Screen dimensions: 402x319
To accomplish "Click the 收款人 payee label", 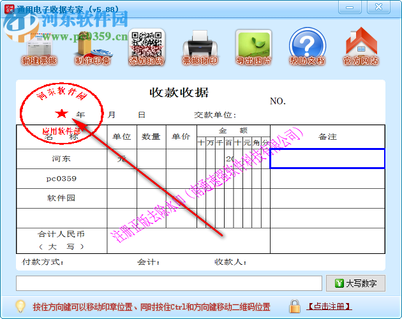I will (230, 262).
